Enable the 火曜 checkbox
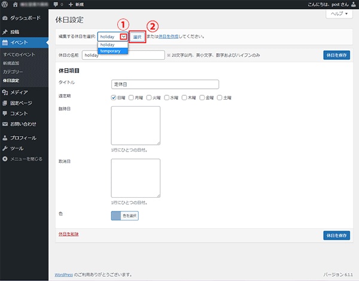Viewport: 359px width, 281px height. [149, 98]
